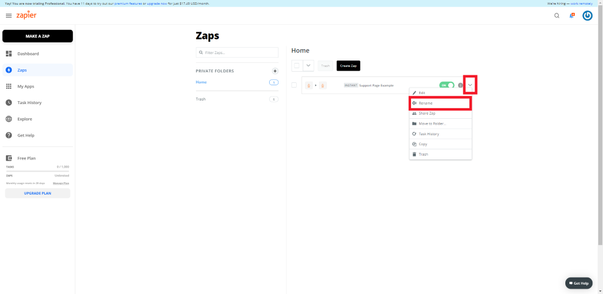Viewport: 603px width, 294px height.
Task: Open the Manage Plan link
Action: 61,183
